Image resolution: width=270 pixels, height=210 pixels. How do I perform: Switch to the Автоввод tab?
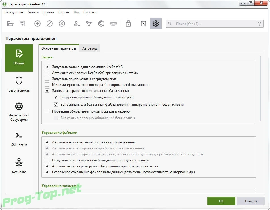coord(90,48)
